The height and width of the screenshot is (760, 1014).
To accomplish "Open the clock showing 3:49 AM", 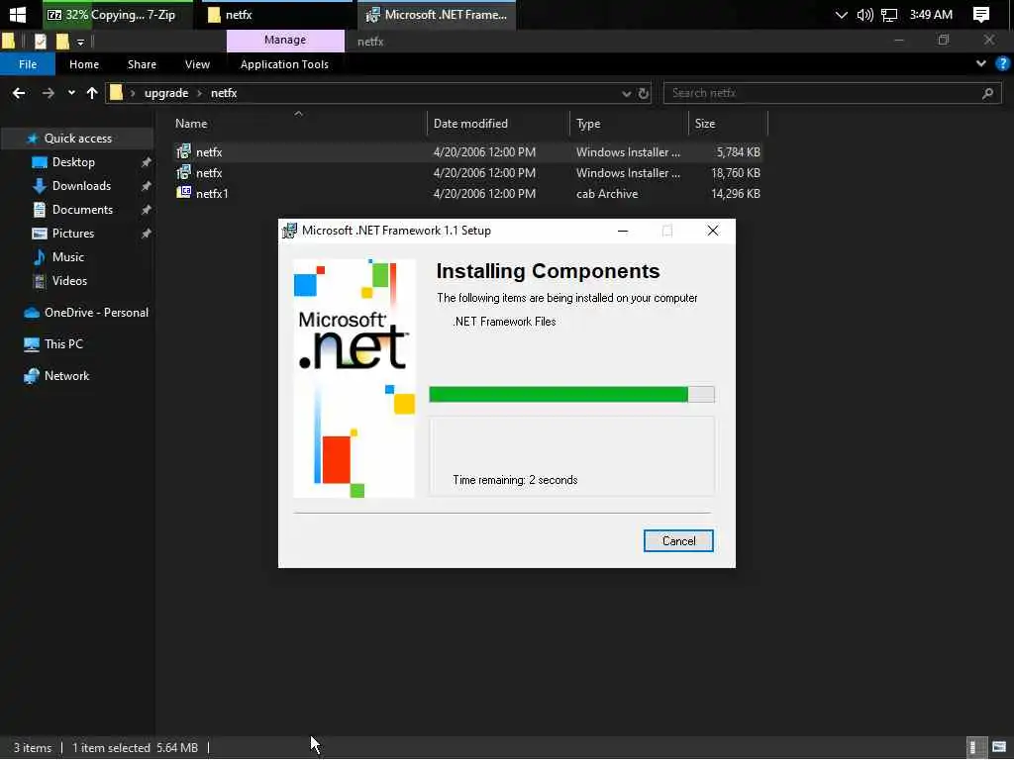I will [x=931, y=14].
